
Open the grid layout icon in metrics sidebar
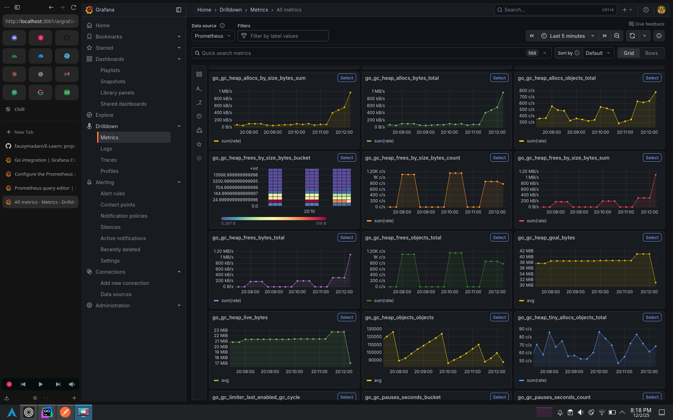pos(199,74)
